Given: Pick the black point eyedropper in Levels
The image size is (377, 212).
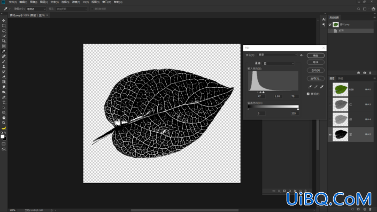Looking at the screenshot, I should 310,87.
